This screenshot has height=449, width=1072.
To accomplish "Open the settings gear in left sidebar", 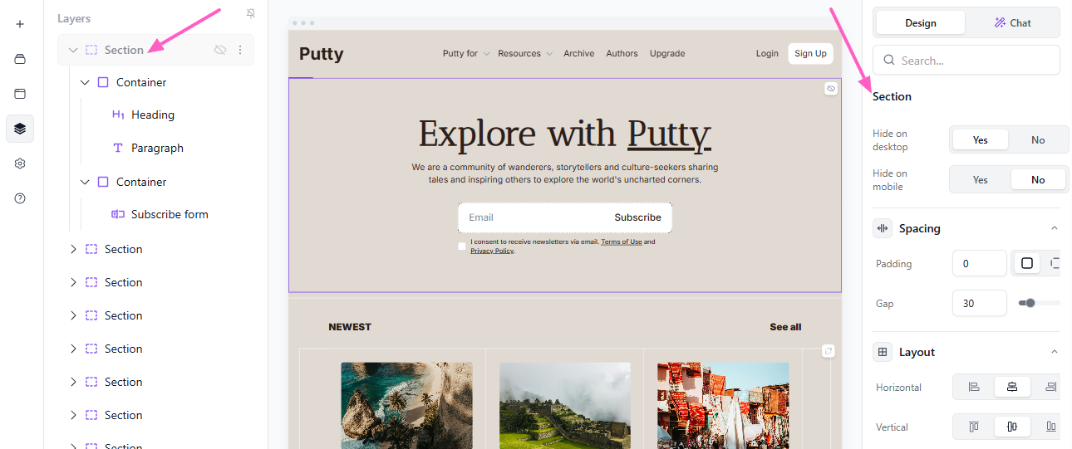I will [x=20, y=163].
